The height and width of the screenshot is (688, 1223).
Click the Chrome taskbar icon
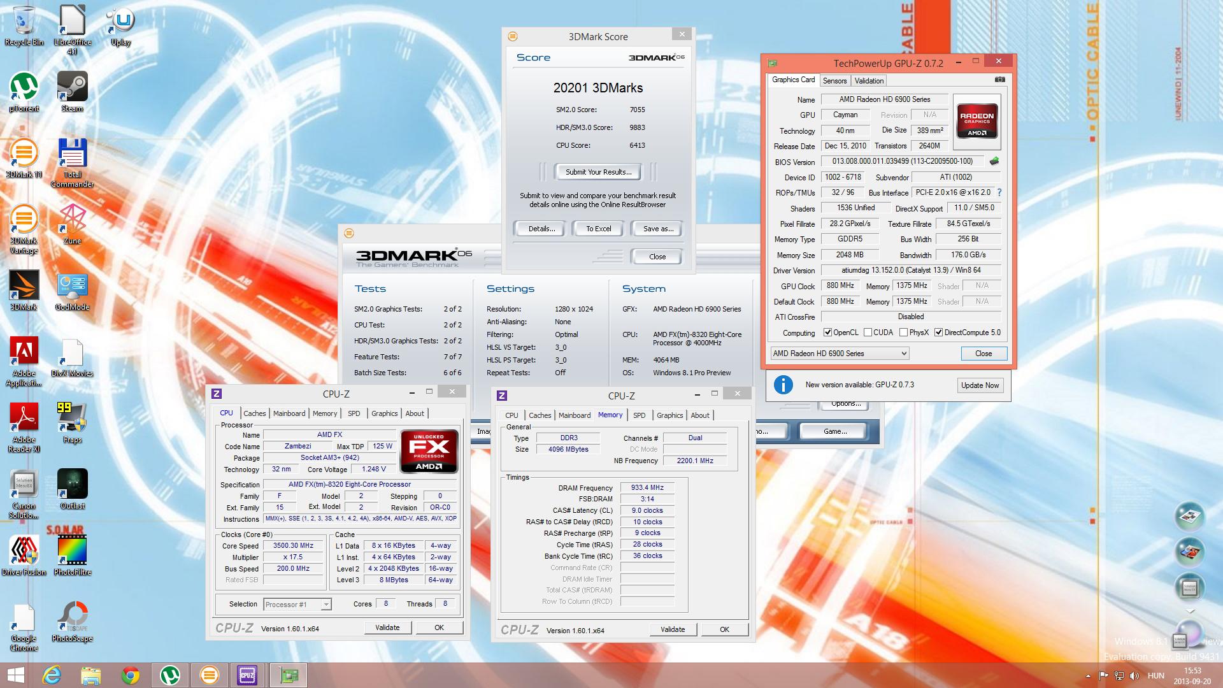(131, 675)
